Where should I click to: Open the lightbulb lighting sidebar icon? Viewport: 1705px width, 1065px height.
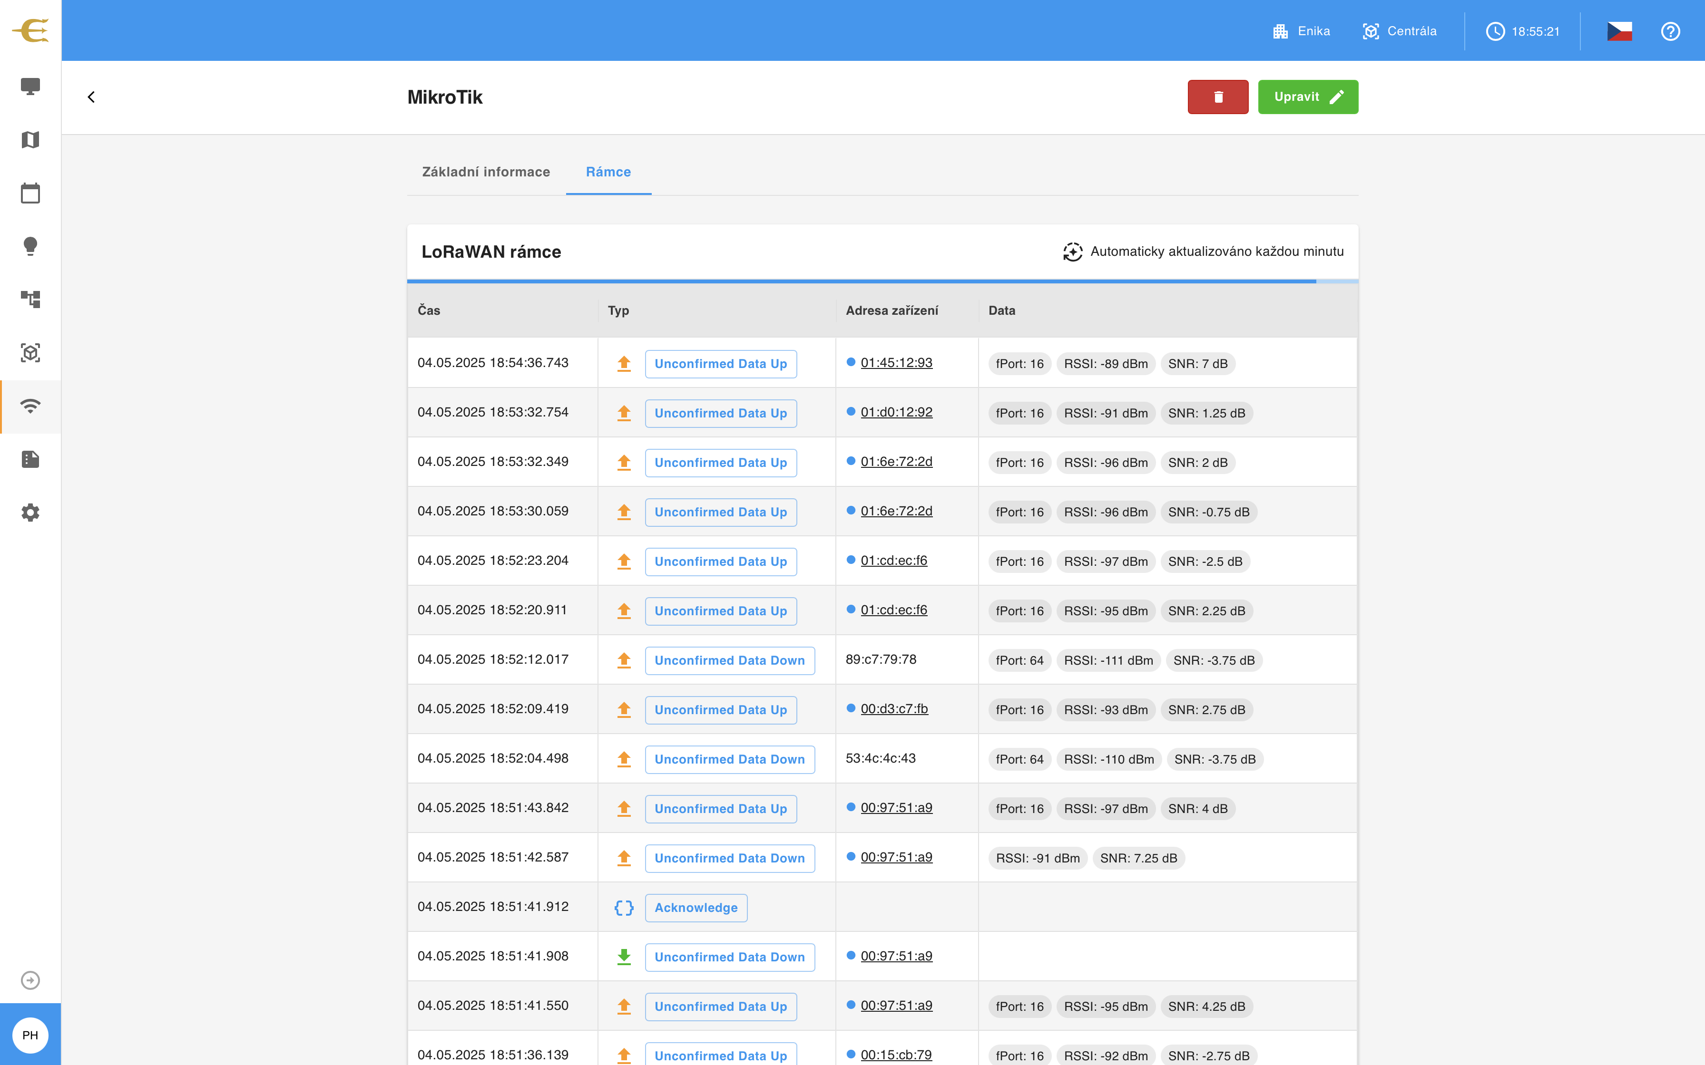tap(30, 246)
